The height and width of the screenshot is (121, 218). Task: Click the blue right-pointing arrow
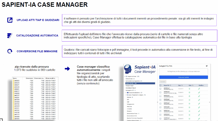click(x=67, y=69)
